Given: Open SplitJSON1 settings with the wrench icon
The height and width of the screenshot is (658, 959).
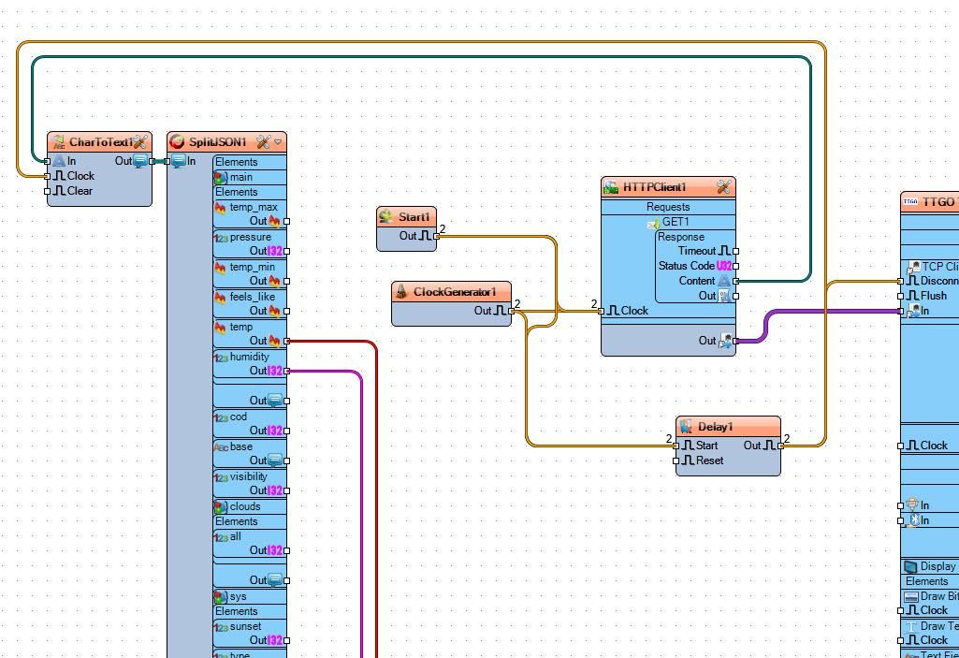Looking at the screenshot, I should [263, 142].
